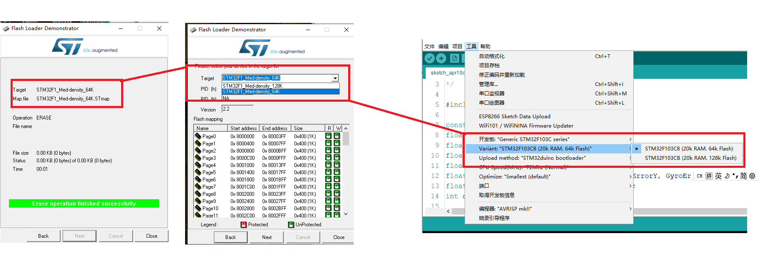This screenshot has width=759, height=267.
Task: Click the Version field showing 2.2
Action: tap(238, 109)
